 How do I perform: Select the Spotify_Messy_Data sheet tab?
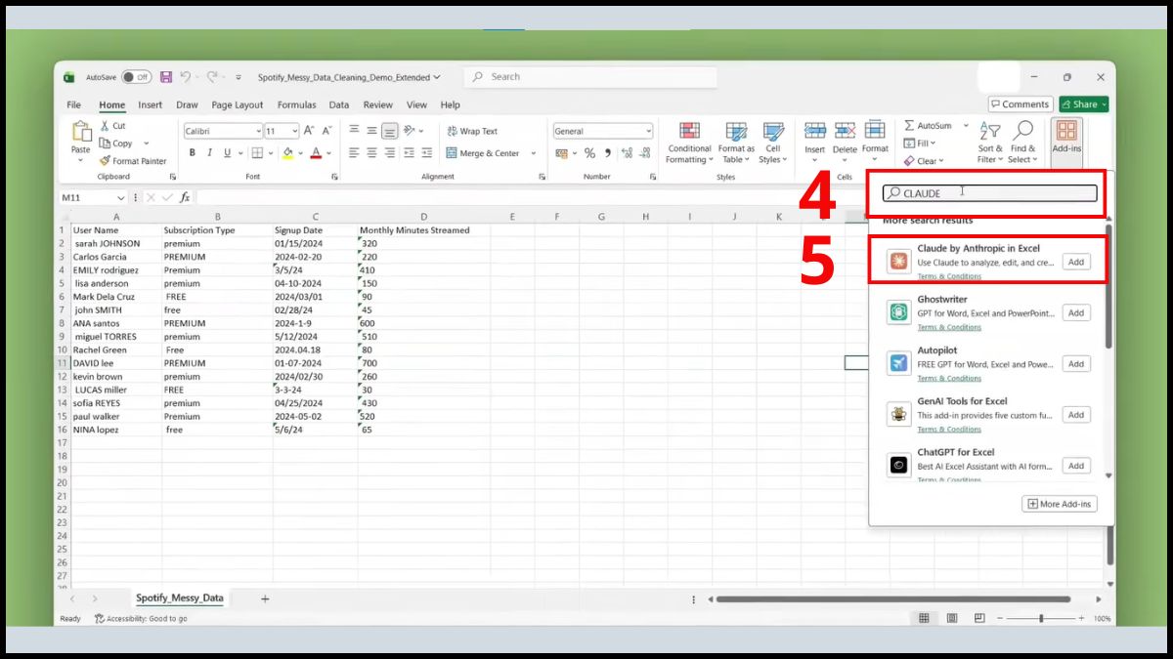coord(179,597)
